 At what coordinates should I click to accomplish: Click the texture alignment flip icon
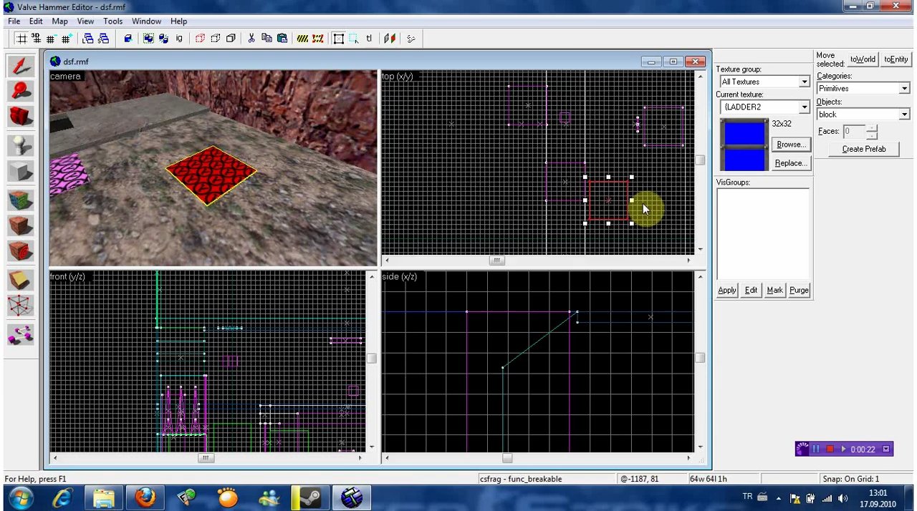(390, 39)
